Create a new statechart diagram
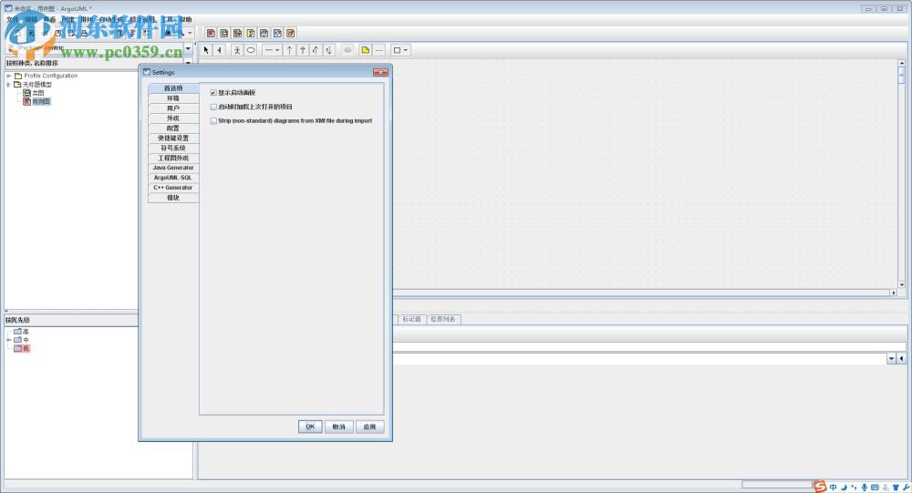Screen dimensions: 912x493 click(264, 33)
